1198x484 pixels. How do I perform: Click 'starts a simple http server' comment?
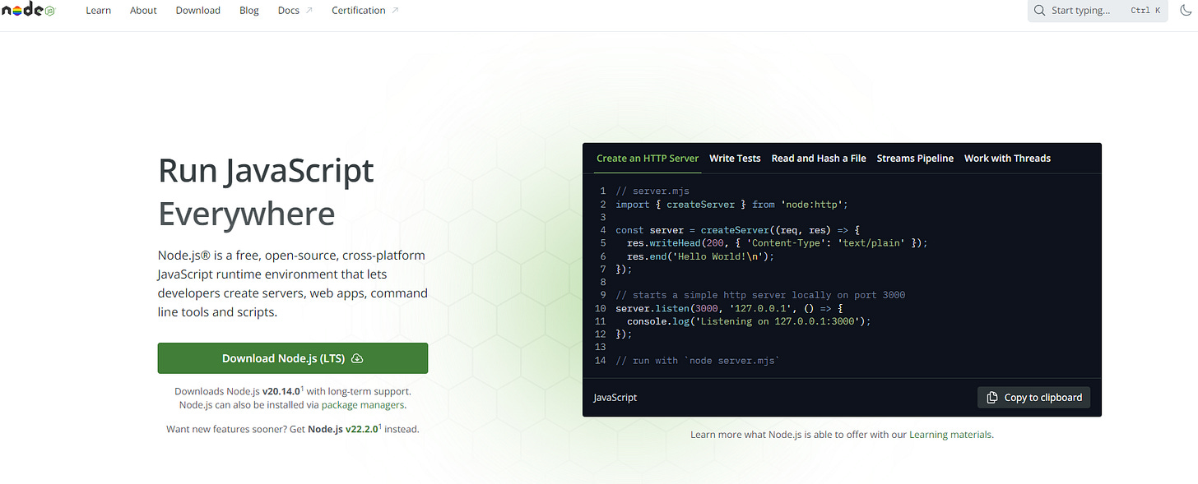pos(760,295)
